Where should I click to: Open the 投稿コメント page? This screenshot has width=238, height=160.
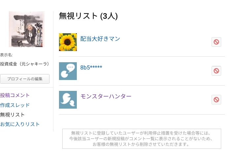(15, 95)
